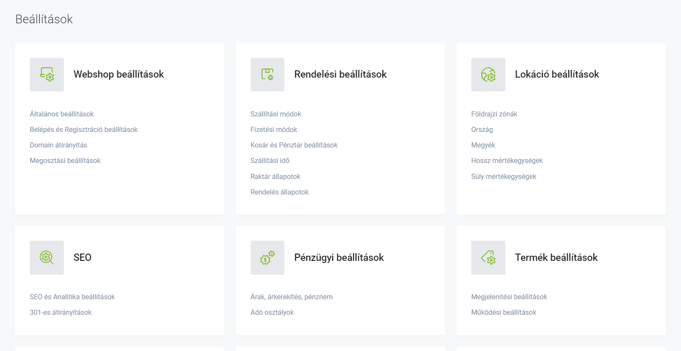Go to 301-es átirányítások
Image resolution: width=681 pixels, height=351 pixels.
tap(60, 312)
